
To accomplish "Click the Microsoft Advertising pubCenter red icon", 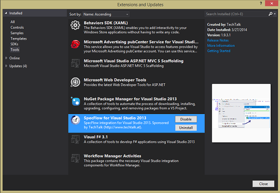I will pyautogui.click(x=75, y=44).
